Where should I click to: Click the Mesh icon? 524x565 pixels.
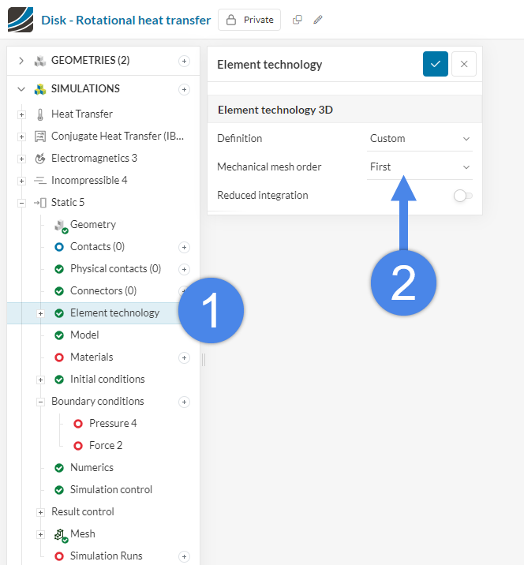click(61, 535)
